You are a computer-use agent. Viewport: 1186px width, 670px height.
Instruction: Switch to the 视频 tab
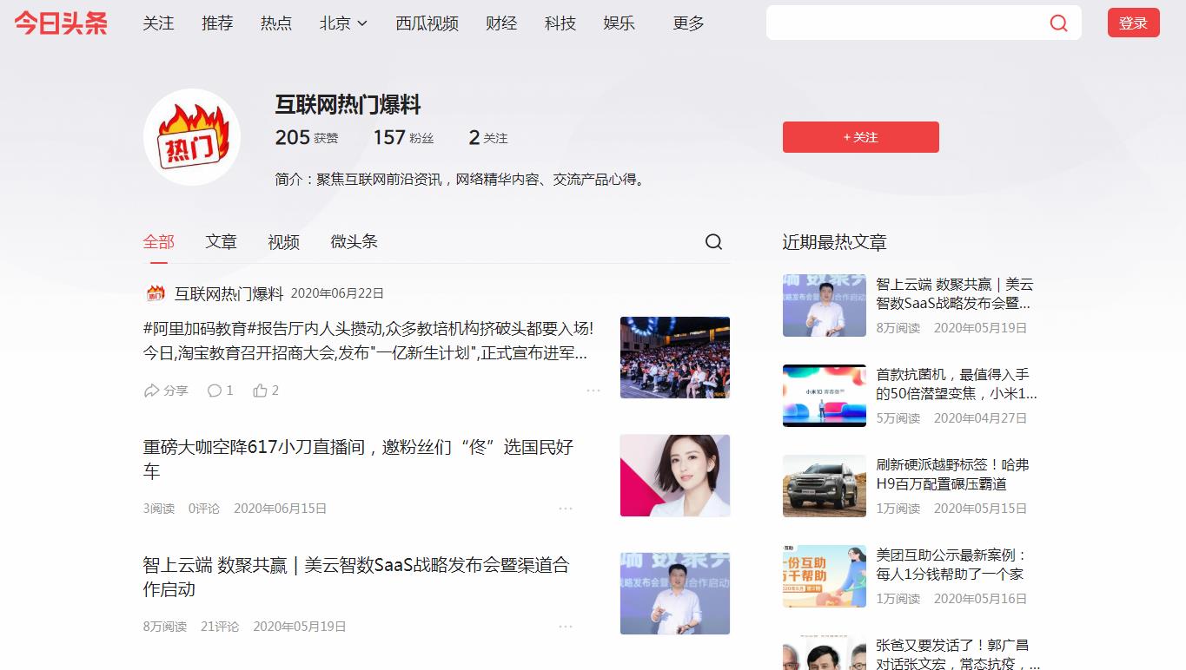coord(283,242)
